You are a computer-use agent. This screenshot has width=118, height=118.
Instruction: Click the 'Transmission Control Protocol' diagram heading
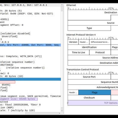(83, 69)
